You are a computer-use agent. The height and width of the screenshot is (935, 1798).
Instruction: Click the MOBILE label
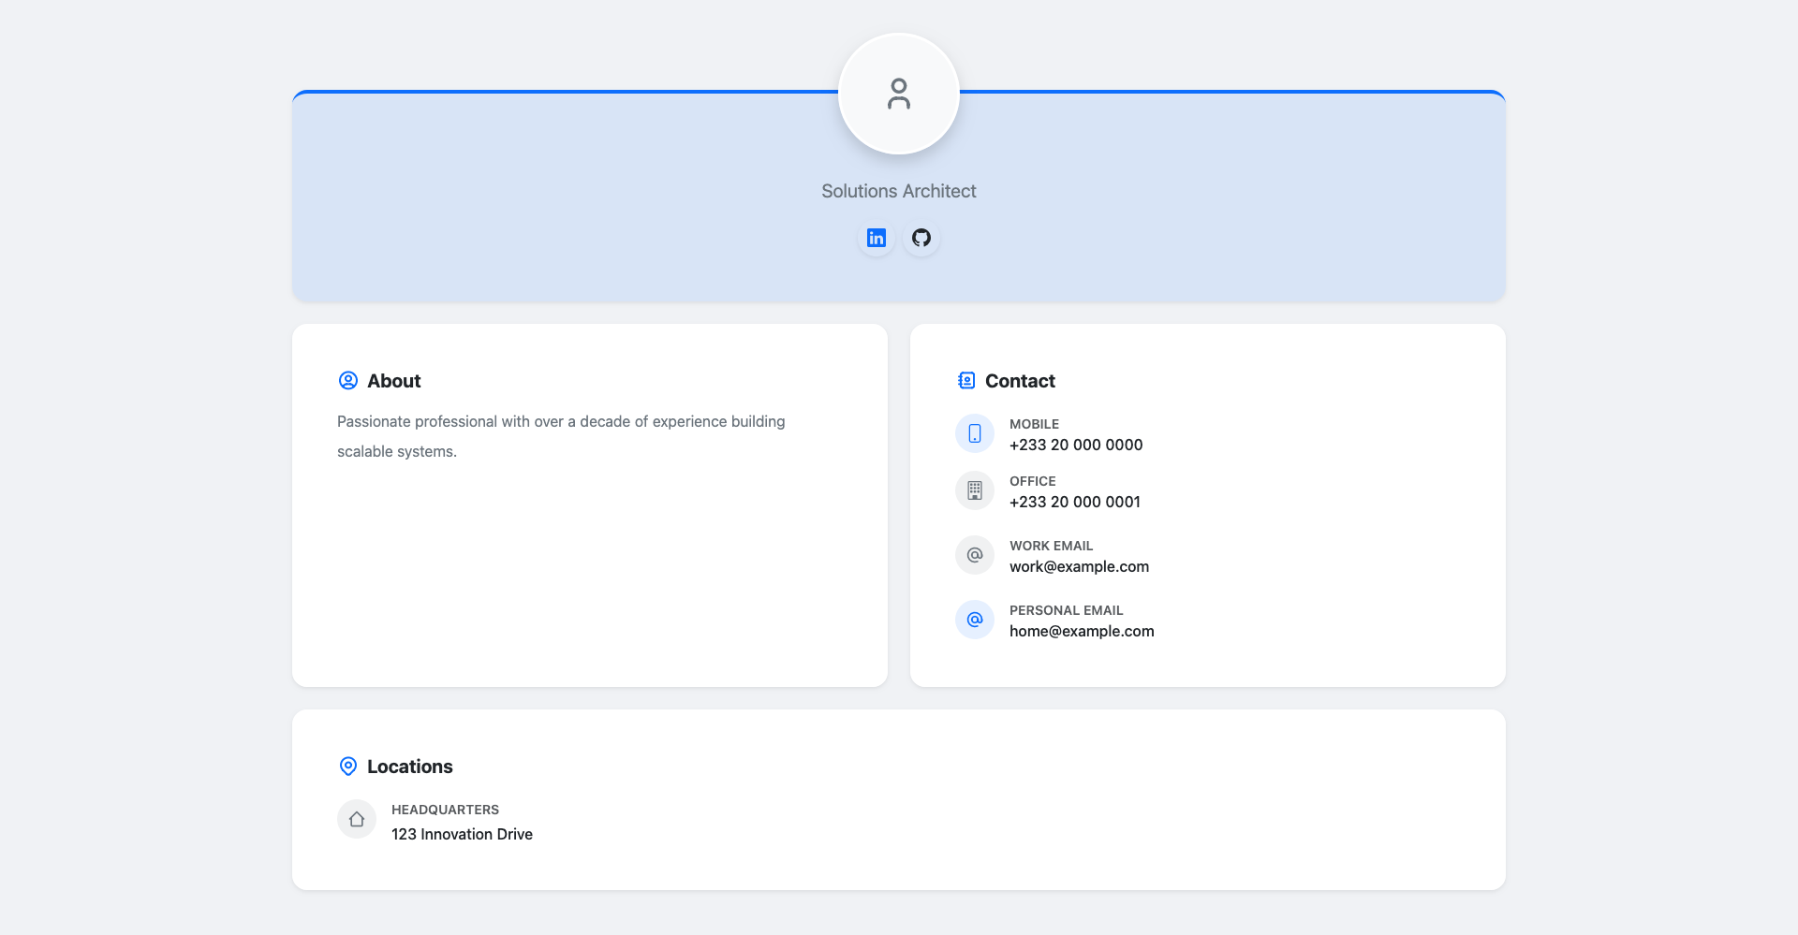(1034, 424)
